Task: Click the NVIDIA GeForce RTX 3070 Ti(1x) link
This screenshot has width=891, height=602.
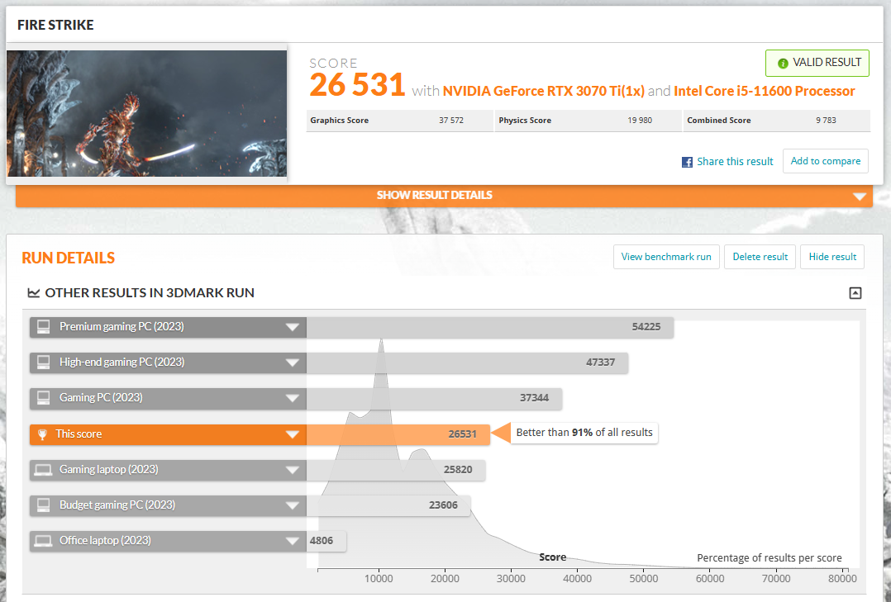Action: [x=543, y=92]
